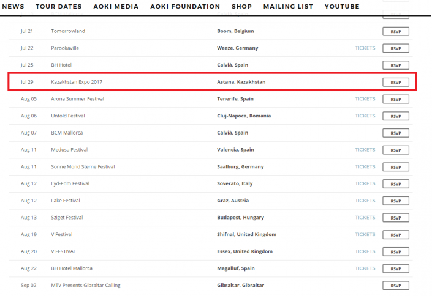RSVP for MTV Presents Gibraltar Calling
The width and height of the screenshot is (432, 296).
(x=395, y=286)
